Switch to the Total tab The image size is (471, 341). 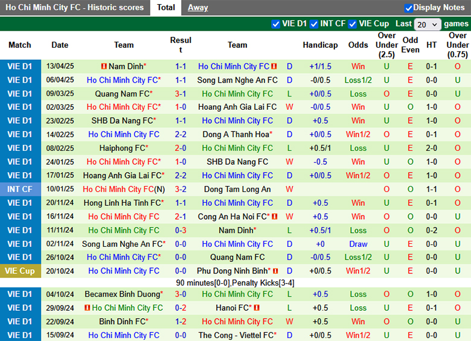(166, 7)
